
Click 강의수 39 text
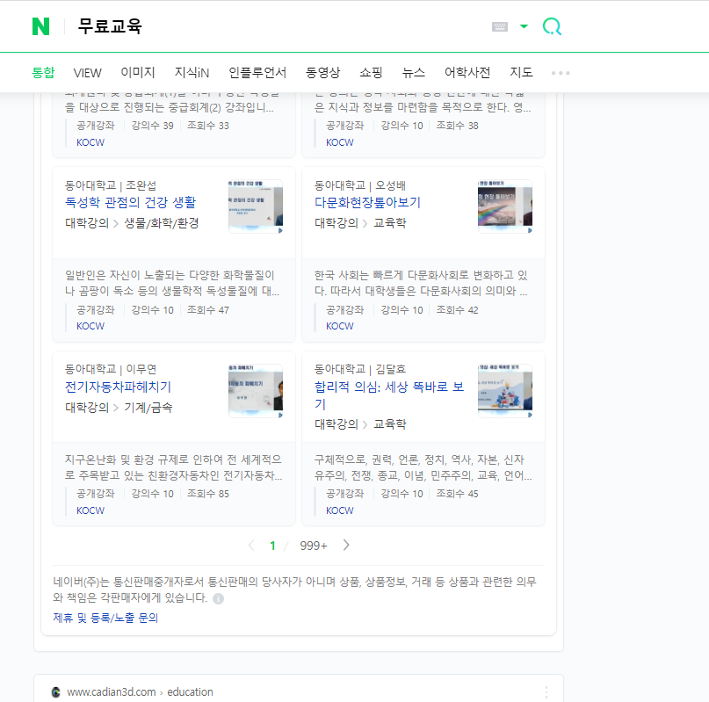(x=152, y=126)
